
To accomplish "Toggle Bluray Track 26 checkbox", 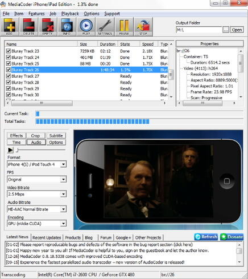I will click(9, 70).
